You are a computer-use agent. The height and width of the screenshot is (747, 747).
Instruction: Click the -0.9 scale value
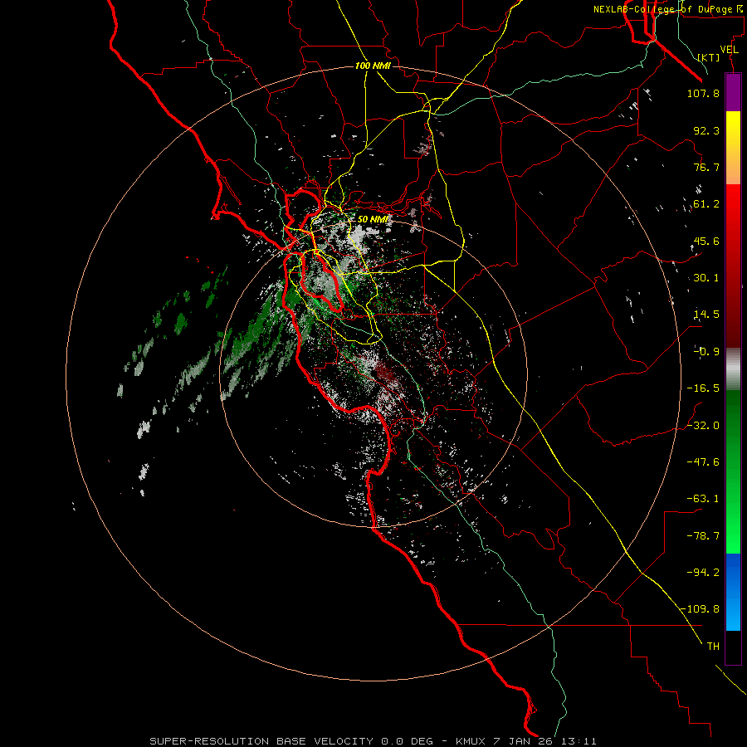(x=706, y=352)
